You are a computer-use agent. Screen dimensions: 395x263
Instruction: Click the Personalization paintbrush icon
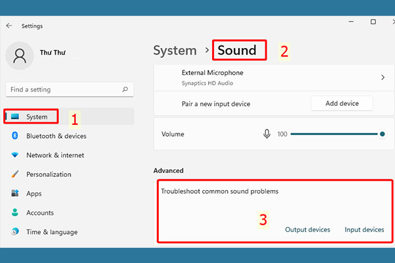coord(15,174)
